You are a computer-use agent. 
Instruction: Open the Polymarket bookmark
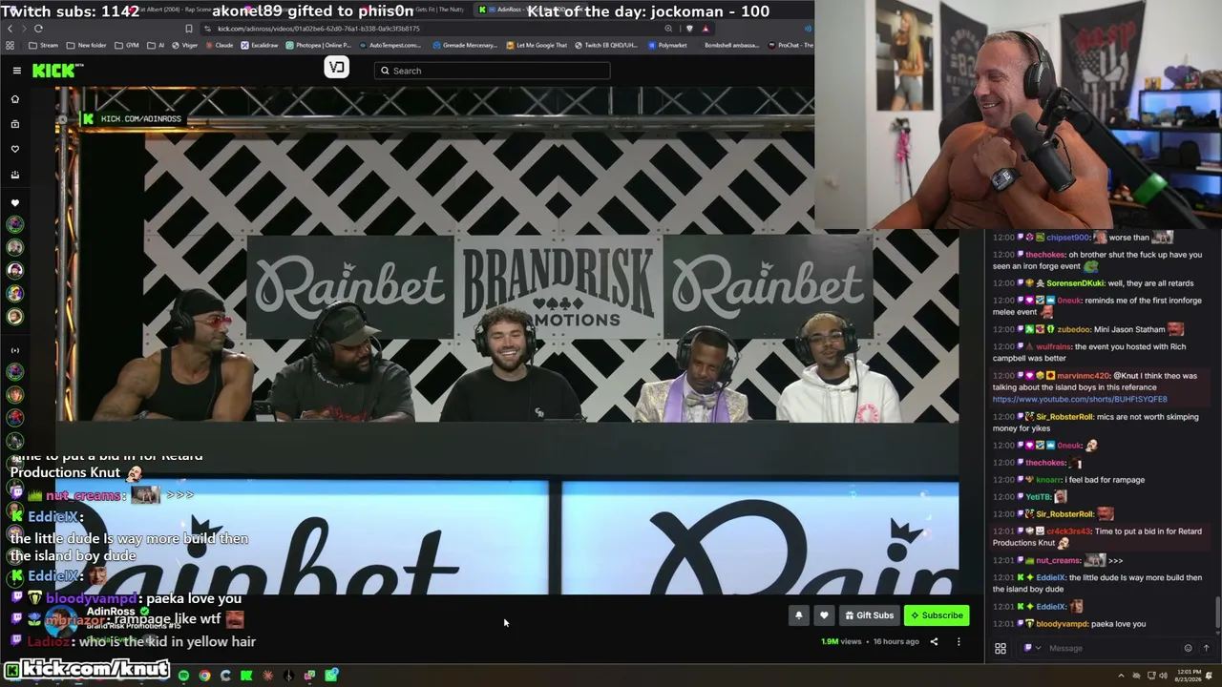666,45
